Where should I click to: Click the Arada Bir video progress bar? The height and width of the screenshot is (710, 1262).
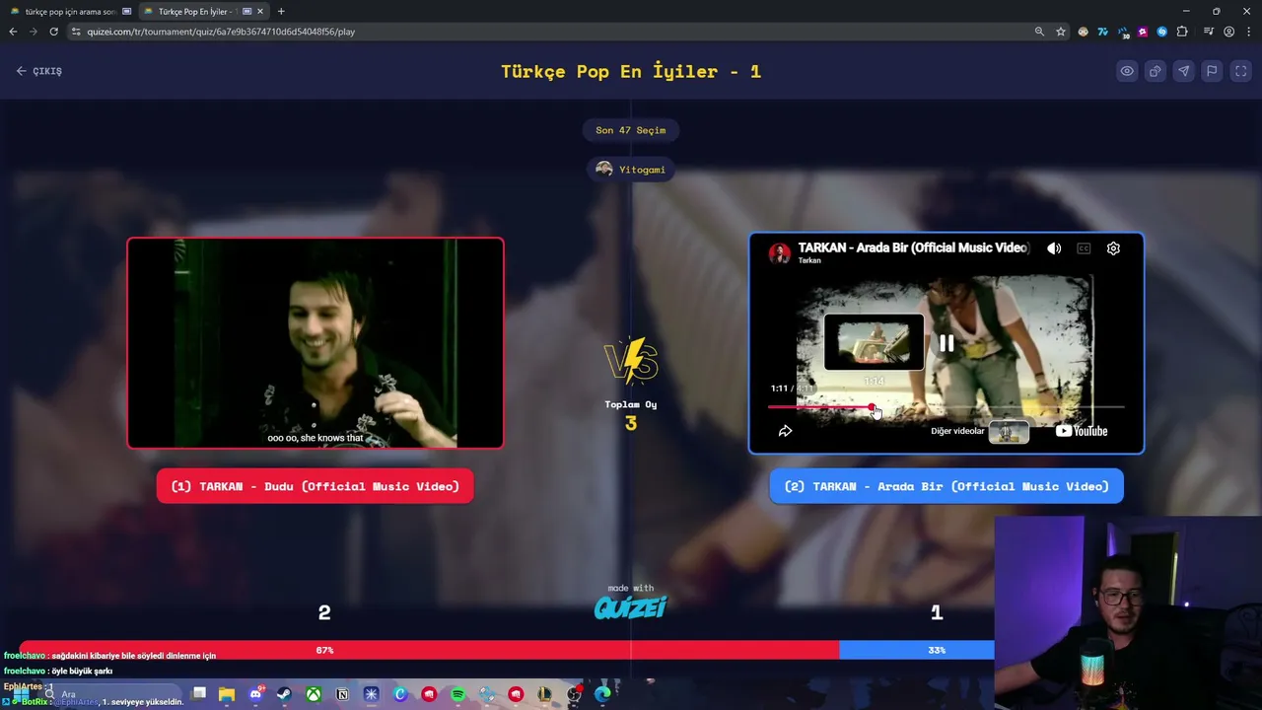point(946,406)
